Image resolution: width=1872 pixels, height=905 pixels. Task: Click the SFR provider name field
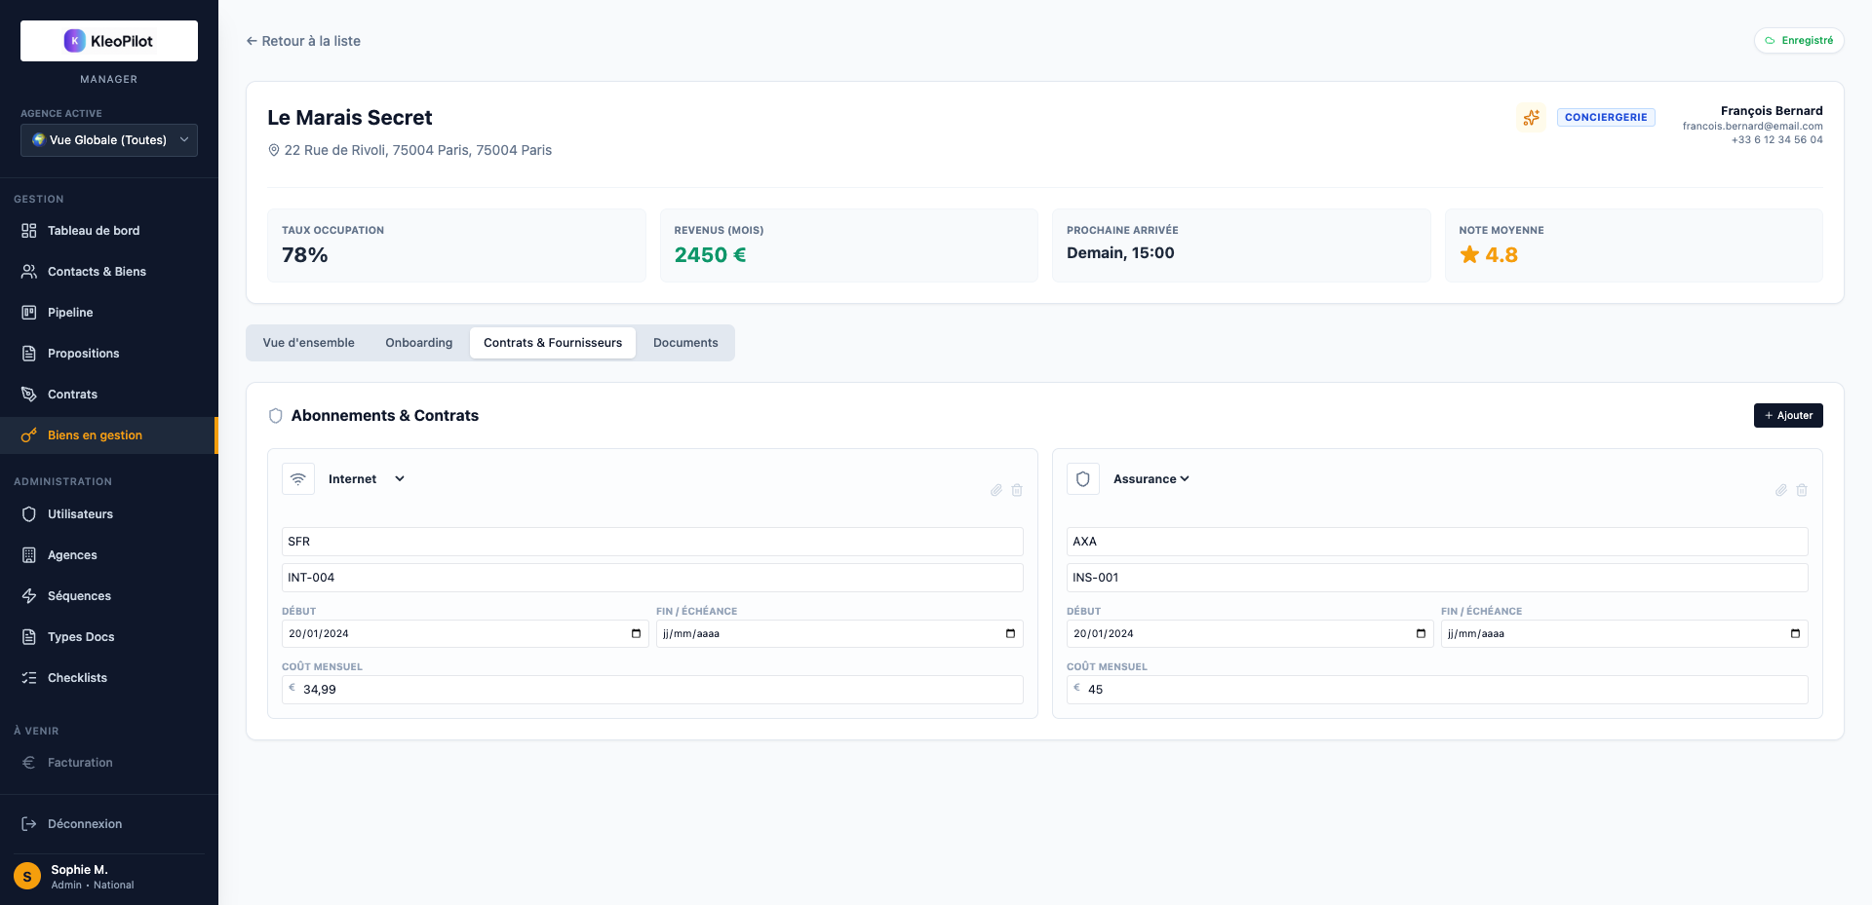click(651, 542)
